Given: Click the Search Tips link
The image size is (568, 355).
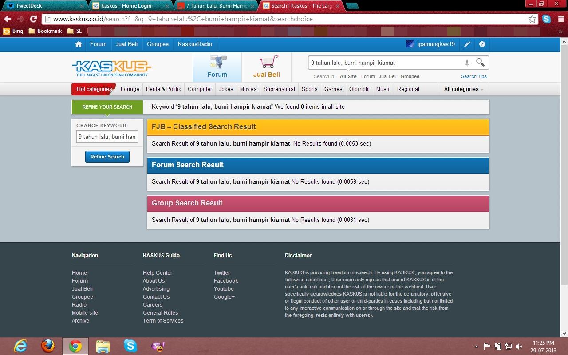Looking at the screenshot, I should [x=474, y=76].
